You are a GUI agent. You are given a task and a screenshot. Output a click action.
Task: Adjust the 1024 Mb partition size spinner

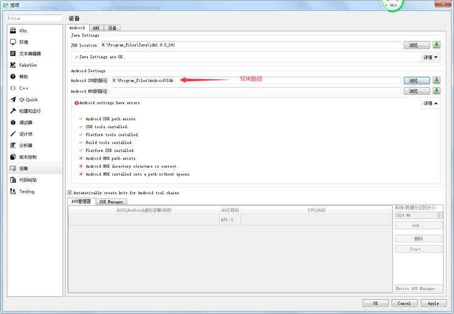pos(440,215)
